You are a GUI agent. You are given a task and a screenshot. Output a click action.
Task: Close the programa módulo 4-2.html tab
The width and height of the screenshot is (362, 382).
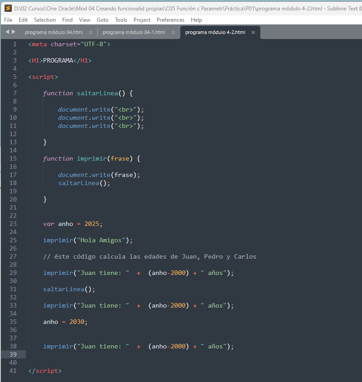(253, 32)
